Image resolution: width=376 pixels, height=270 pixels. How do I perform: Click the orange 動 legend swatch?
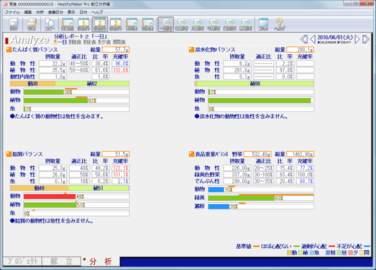click(x=289, y=252)
